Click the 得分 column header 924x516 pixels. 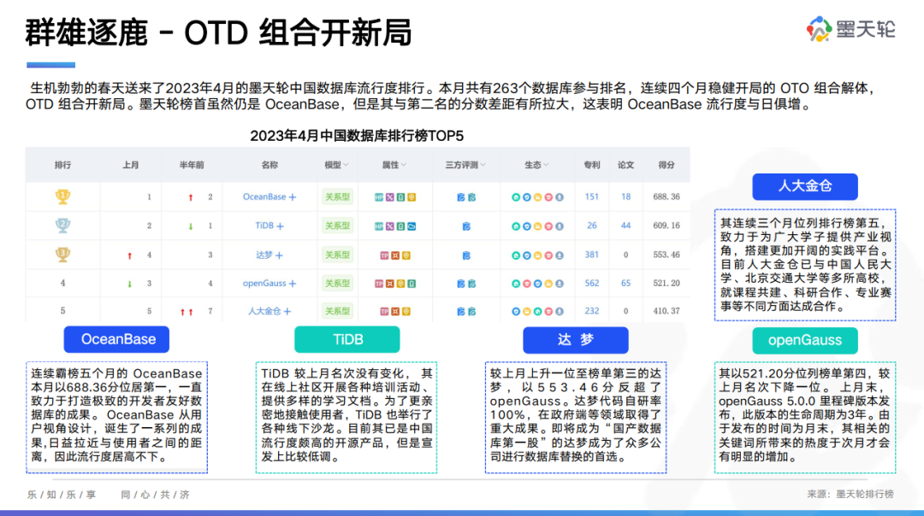pos(666,166)
